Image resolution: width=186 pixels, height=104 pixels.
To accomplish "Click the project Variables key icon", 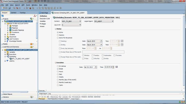I will pyautogui.click(x=8, y=35).
